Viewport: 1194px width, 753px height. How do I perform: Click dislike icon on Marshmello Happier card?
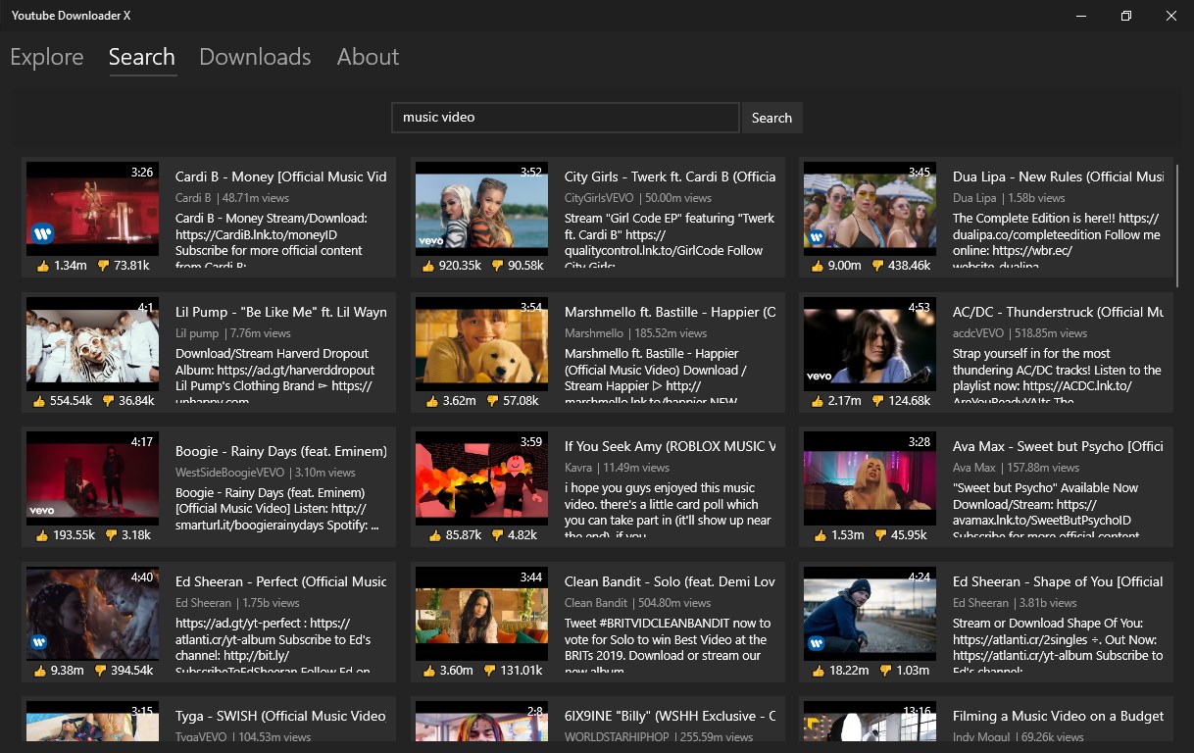tap(492, 401)
